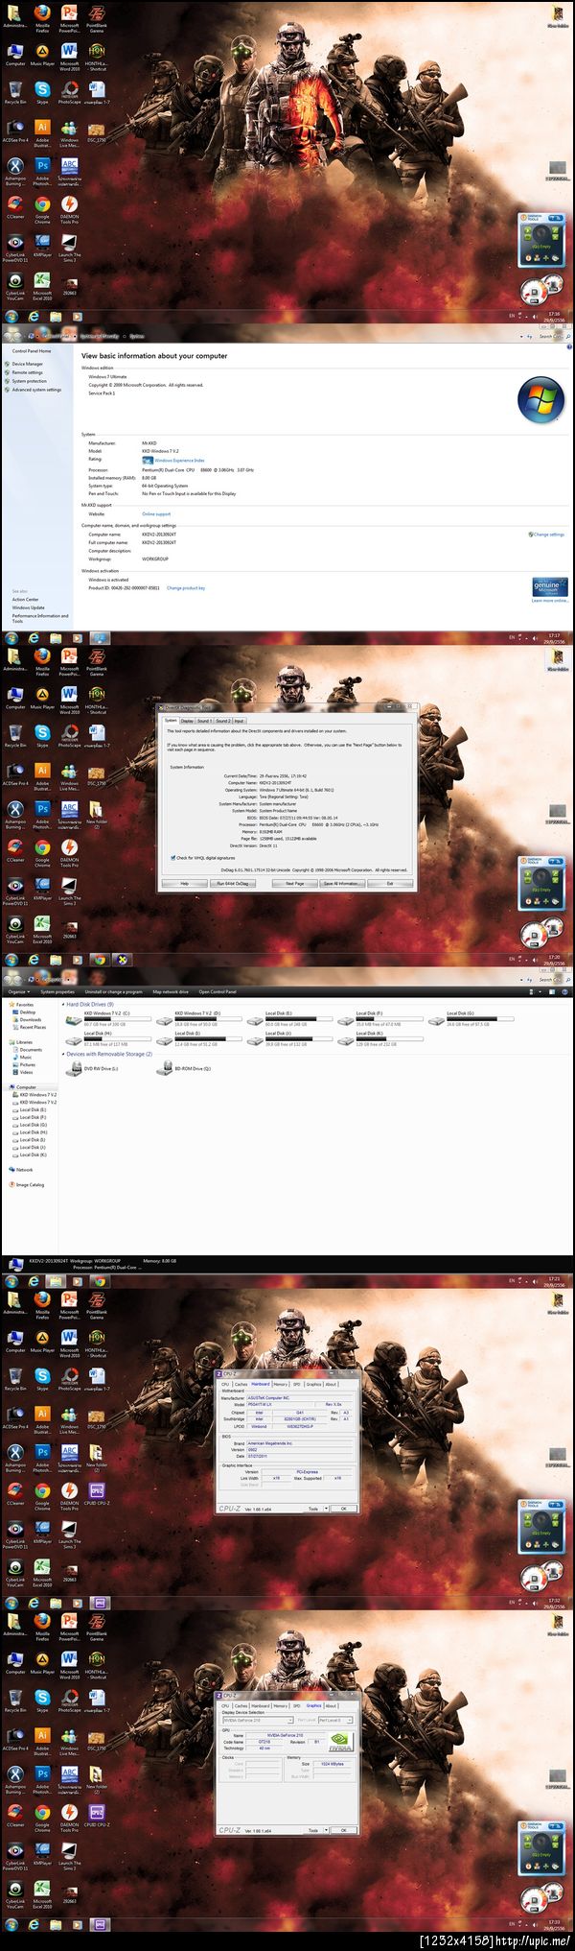The width and height of the screenshot is (575, 1951).
Task: Switch to Input tab in DxDiag
Action: tap(239, 720)
